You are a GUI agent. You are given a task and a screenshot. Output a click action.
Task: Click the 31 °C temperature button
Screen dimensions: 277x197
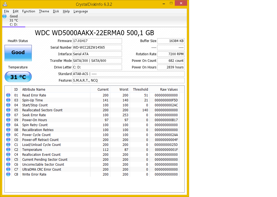[18, 77]
